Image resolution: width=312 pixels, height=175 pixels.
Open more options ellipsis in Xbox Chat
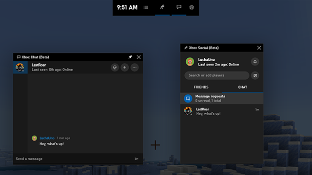tap(135, 68)
